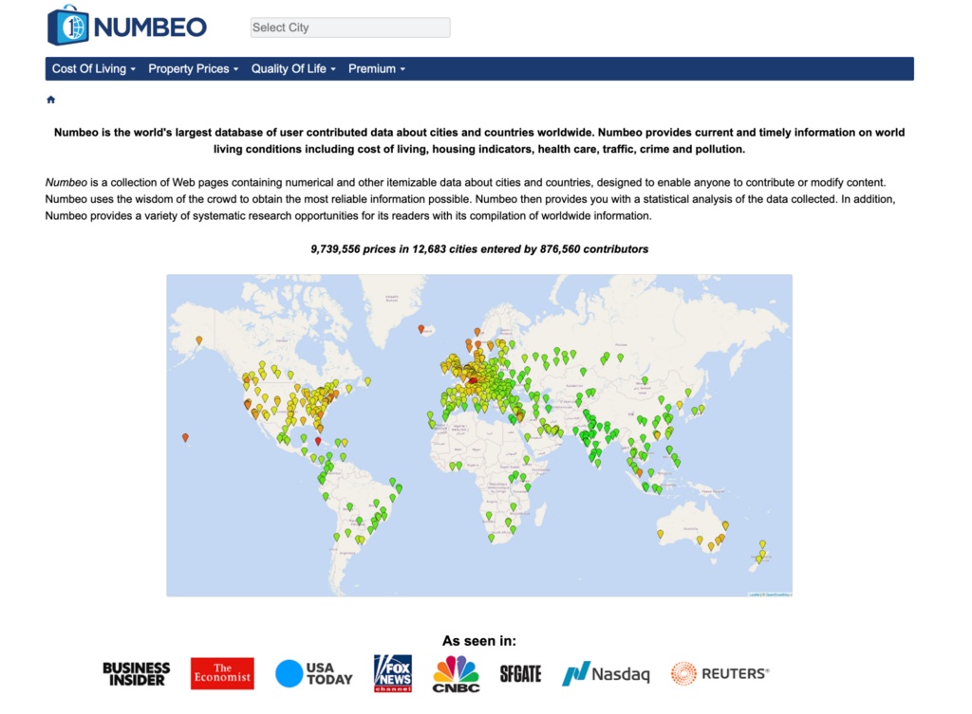972x714 pixels.
Task: Click the CNBC peacock logo
Action: [457, 673]
